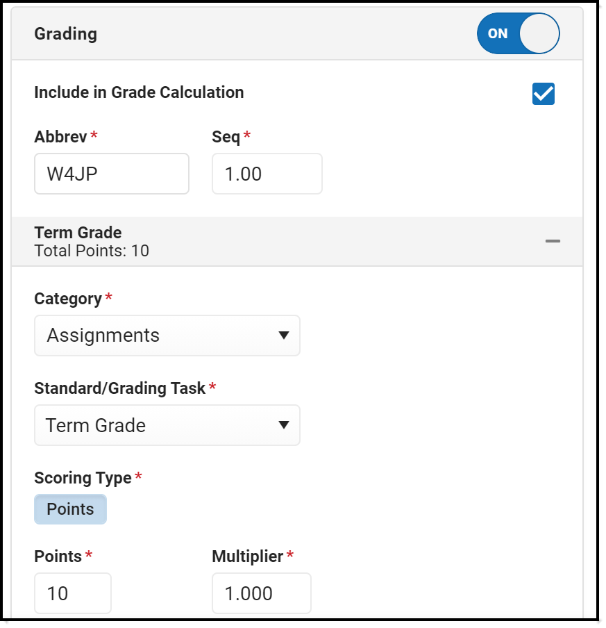
Task: Click the Total Points: 10 text
Action: coord(92,251)
